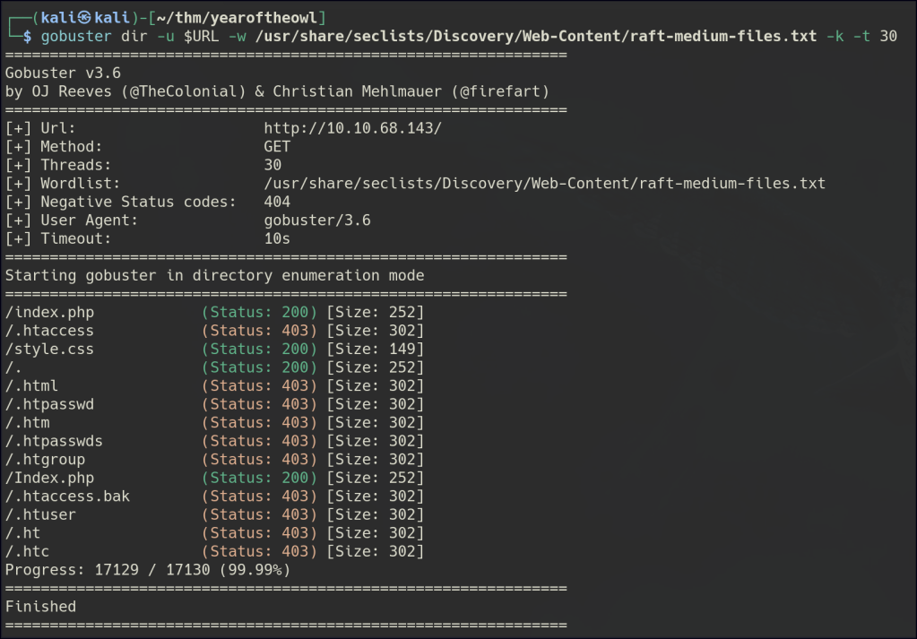Click the Finished status text
This screenshot has height=639, width=917.
[x=40, y=607]
